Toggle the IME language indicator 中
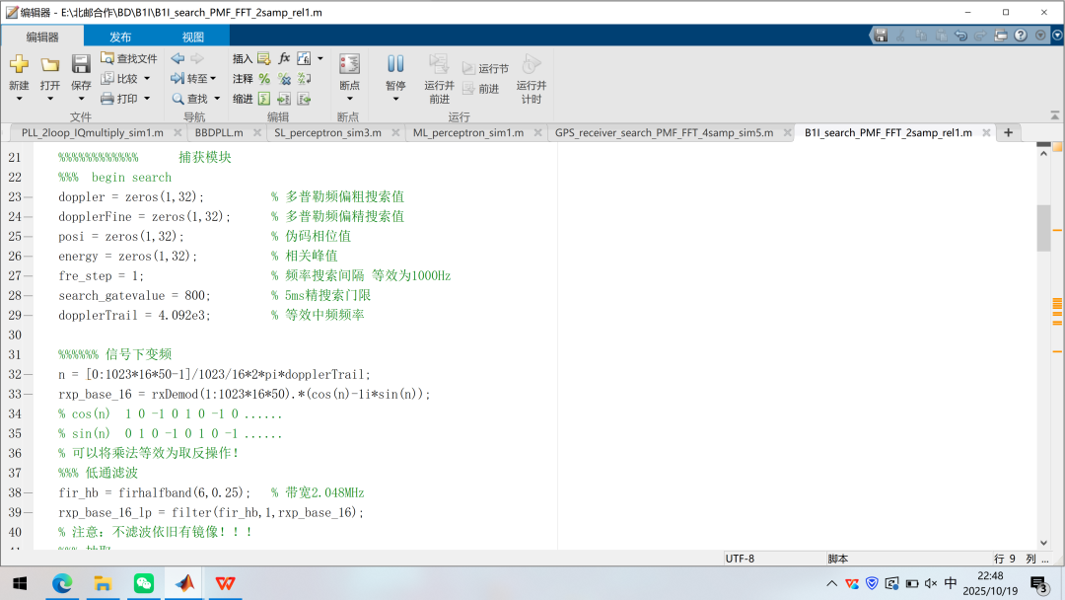The image size is (1065, 600). coord(950,583)
